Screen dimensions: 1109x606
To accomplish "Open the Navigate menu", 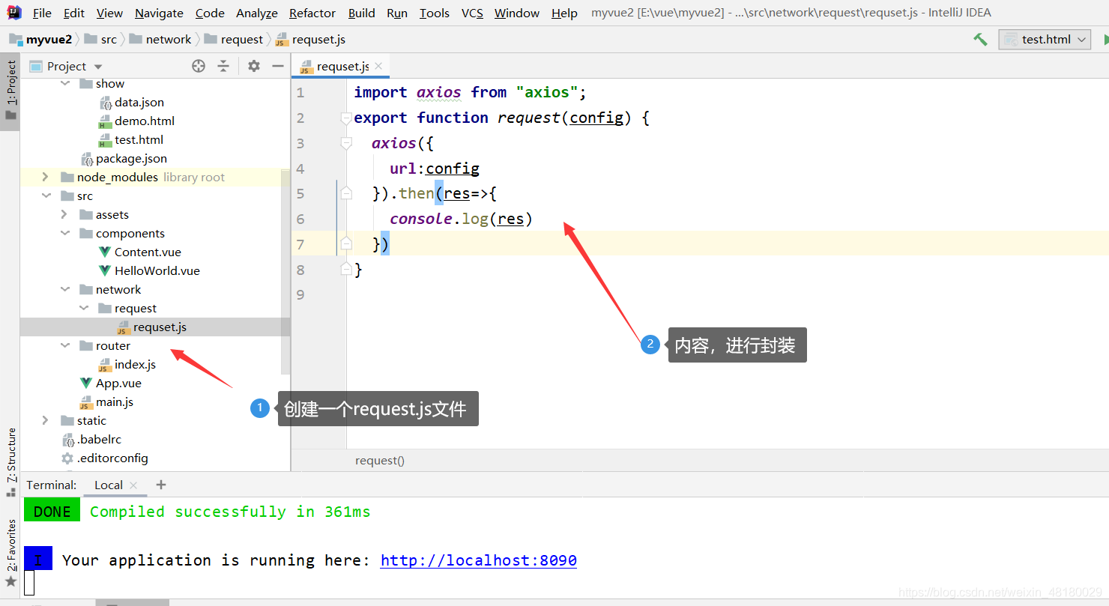I will (x=159, y=13).
